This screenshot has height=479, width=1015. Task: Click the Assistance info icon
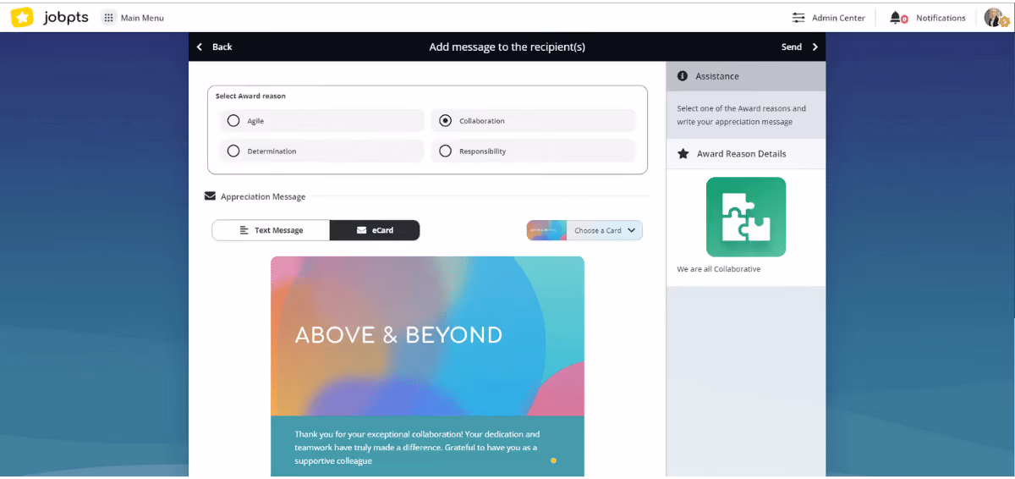[683, 76]
